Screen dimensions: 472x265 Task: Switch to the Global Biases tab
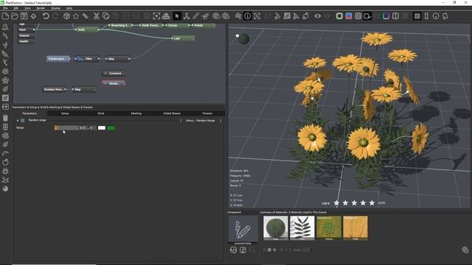[x=172, y=113]
